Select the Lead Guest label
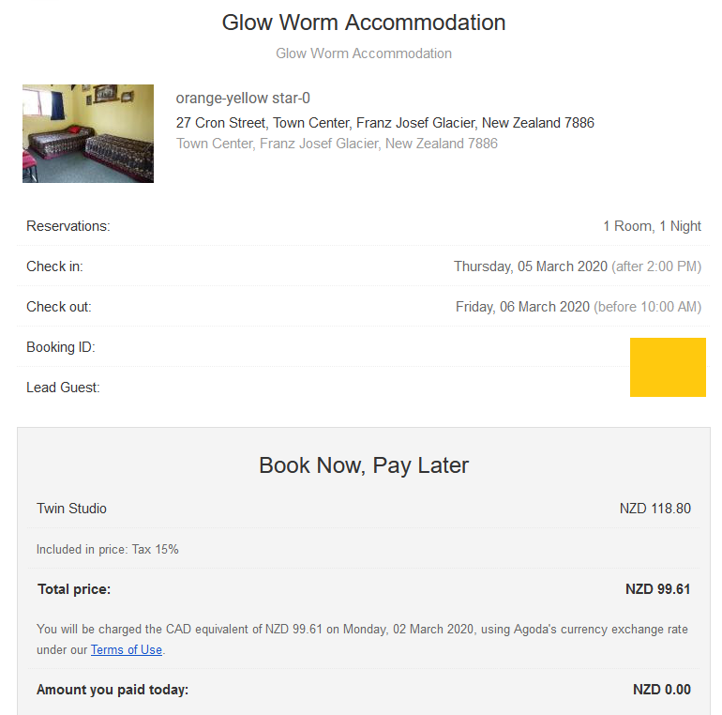Screen dimensions: 722x715 (63, 388)
